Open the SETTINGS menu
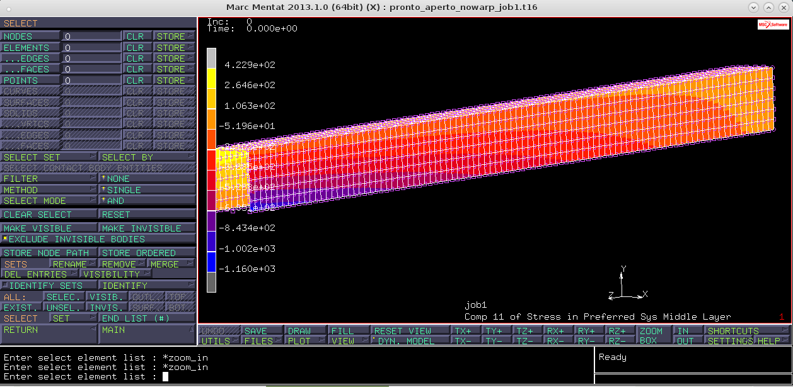 coord(730,340)
